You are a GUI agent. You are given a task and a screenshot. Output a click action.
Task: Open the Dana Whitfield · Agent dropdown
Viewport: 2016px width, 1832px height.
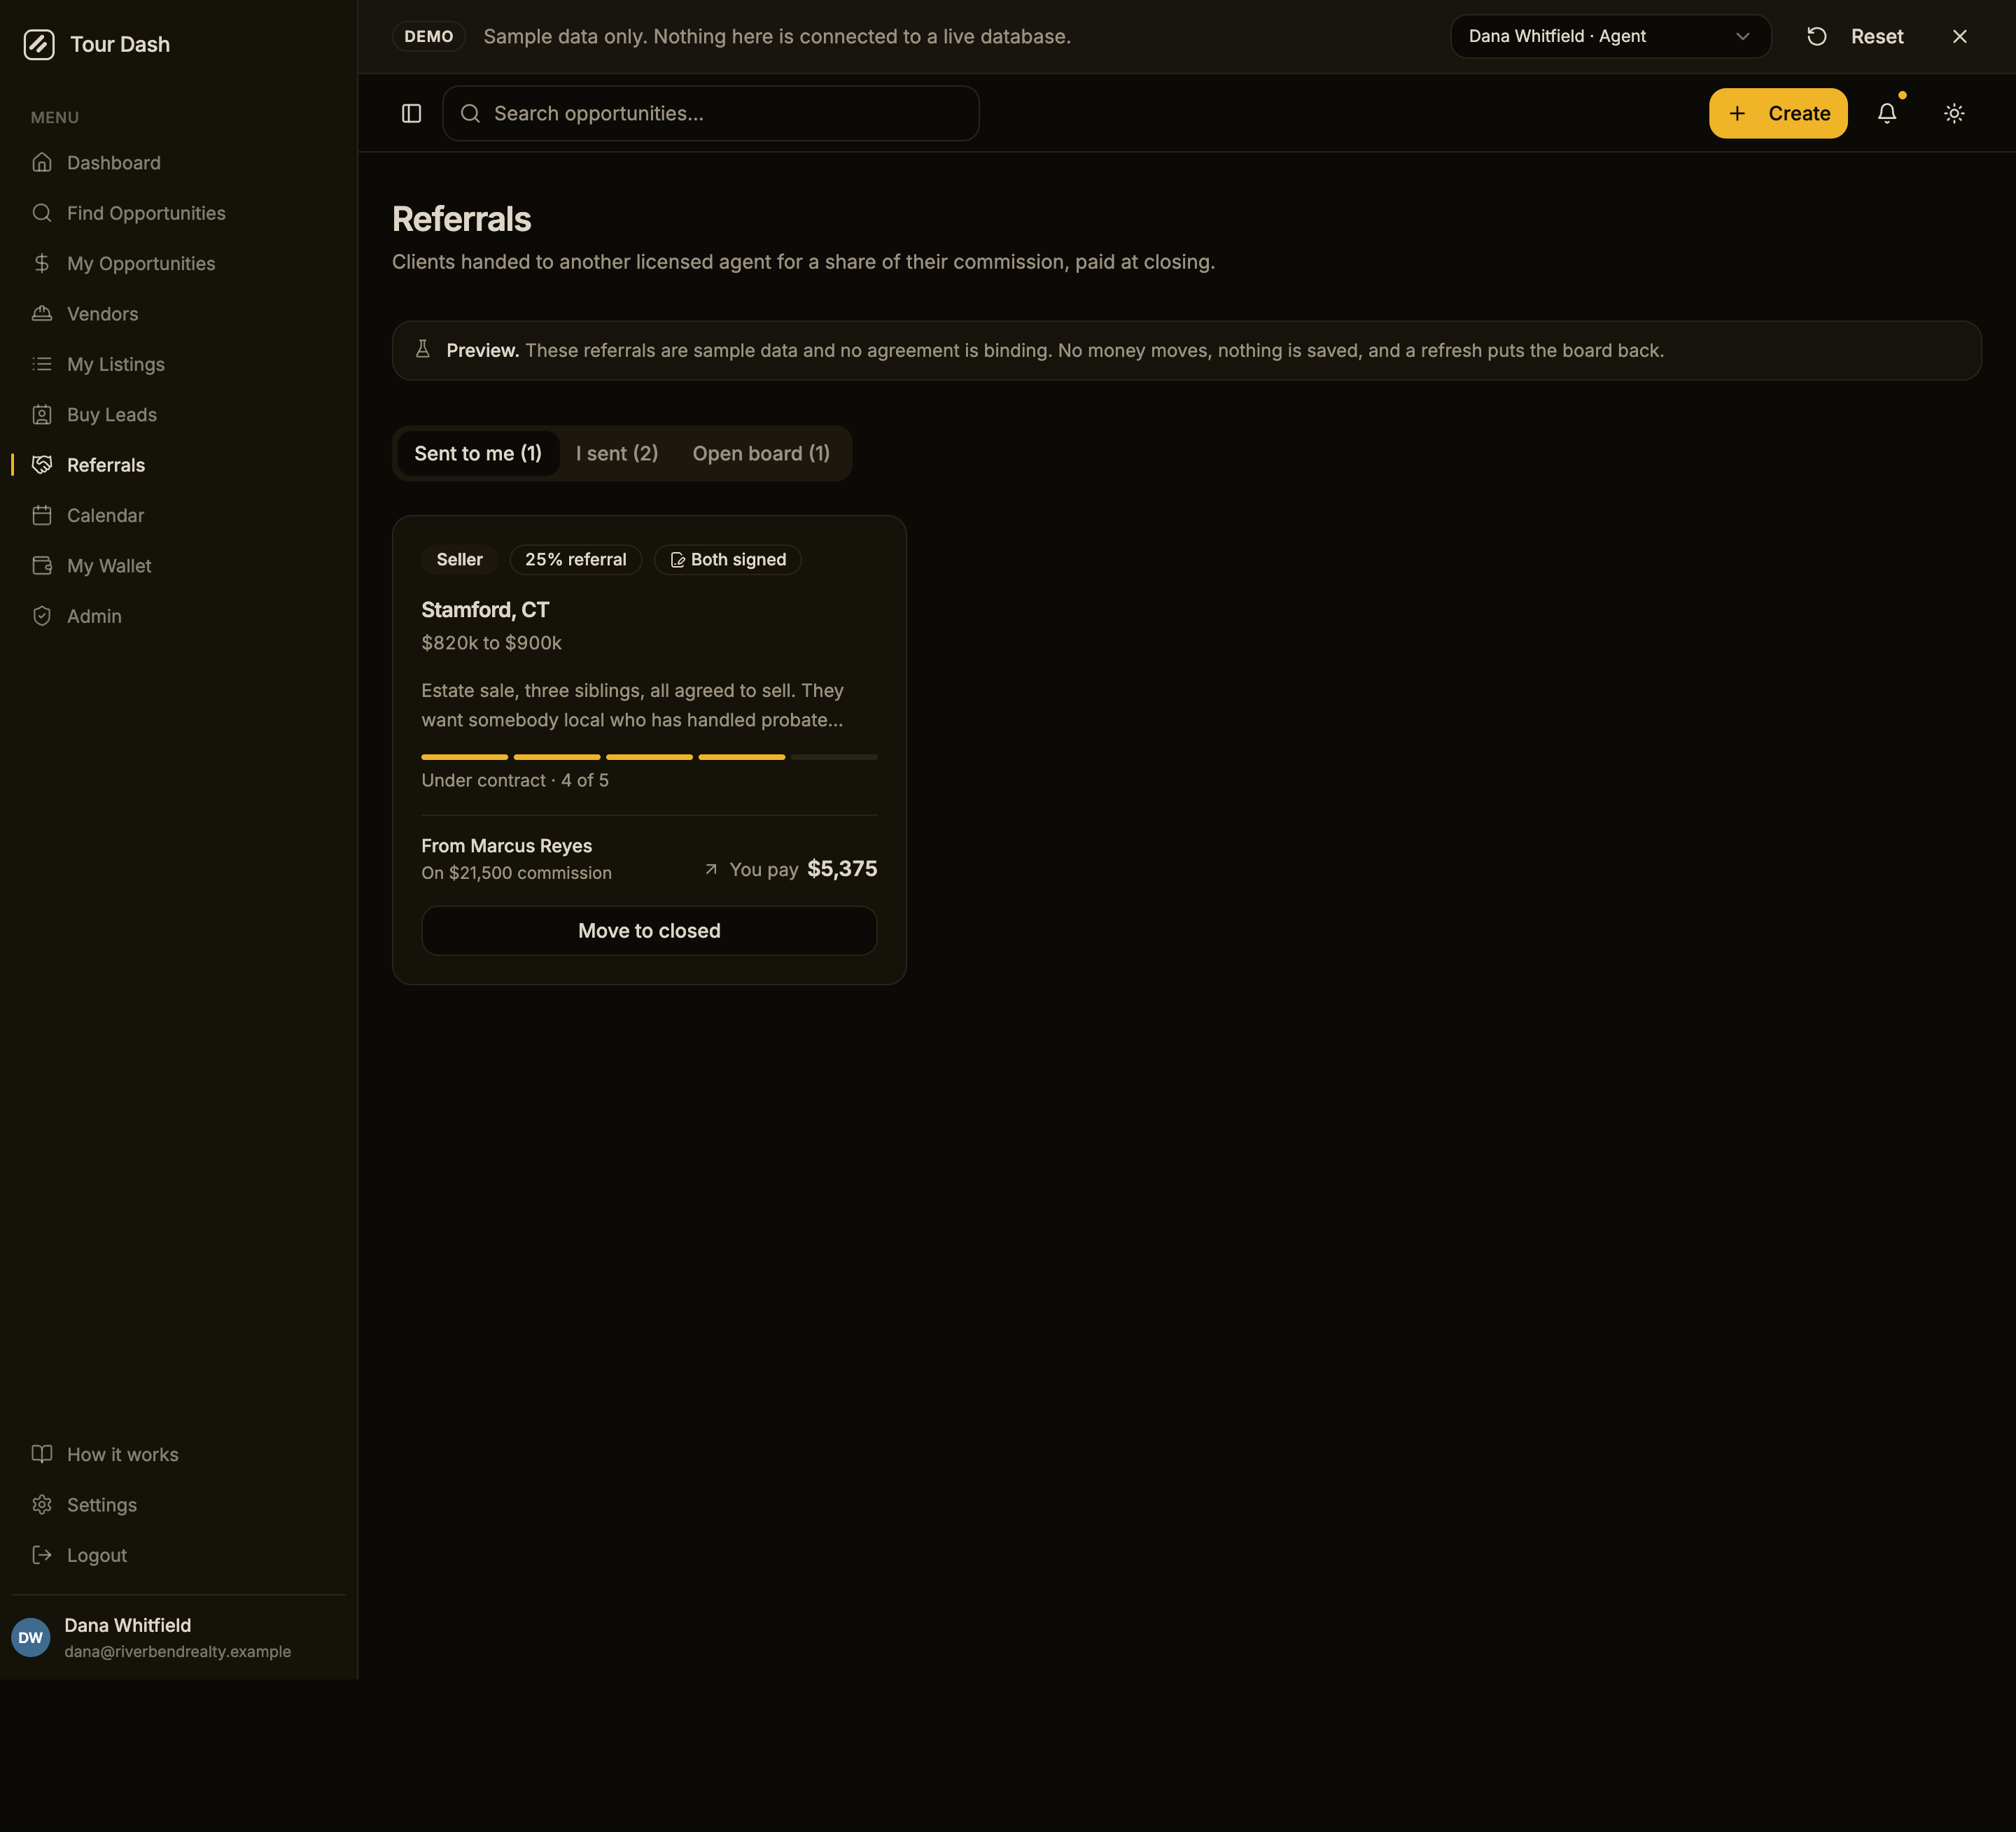click(x=1610, y=36)
